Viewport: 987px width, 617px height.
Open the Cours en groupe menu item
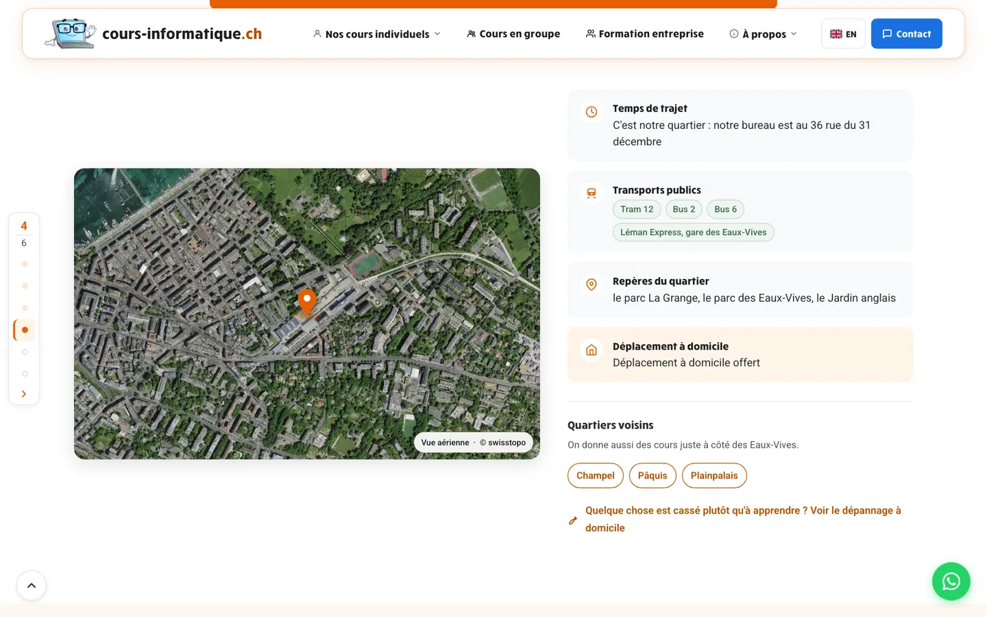point(513,34)
